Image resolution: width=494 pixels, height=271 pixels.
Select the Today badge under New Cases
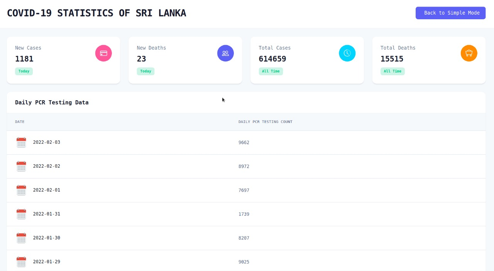click(x=24, y=71)
